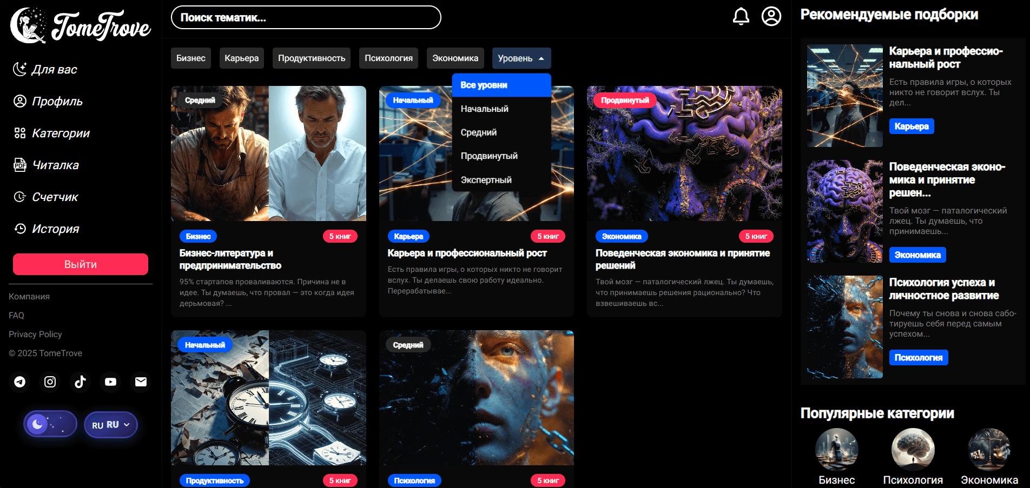Go to Читалка in the sidebar
The image size is (1030, 488).
[55, 165]
